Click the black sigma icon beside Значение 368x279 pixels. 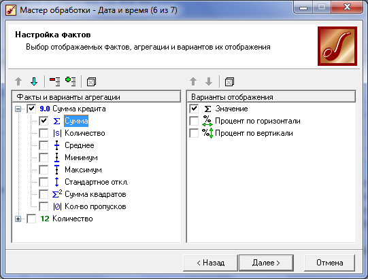point(207,109)
